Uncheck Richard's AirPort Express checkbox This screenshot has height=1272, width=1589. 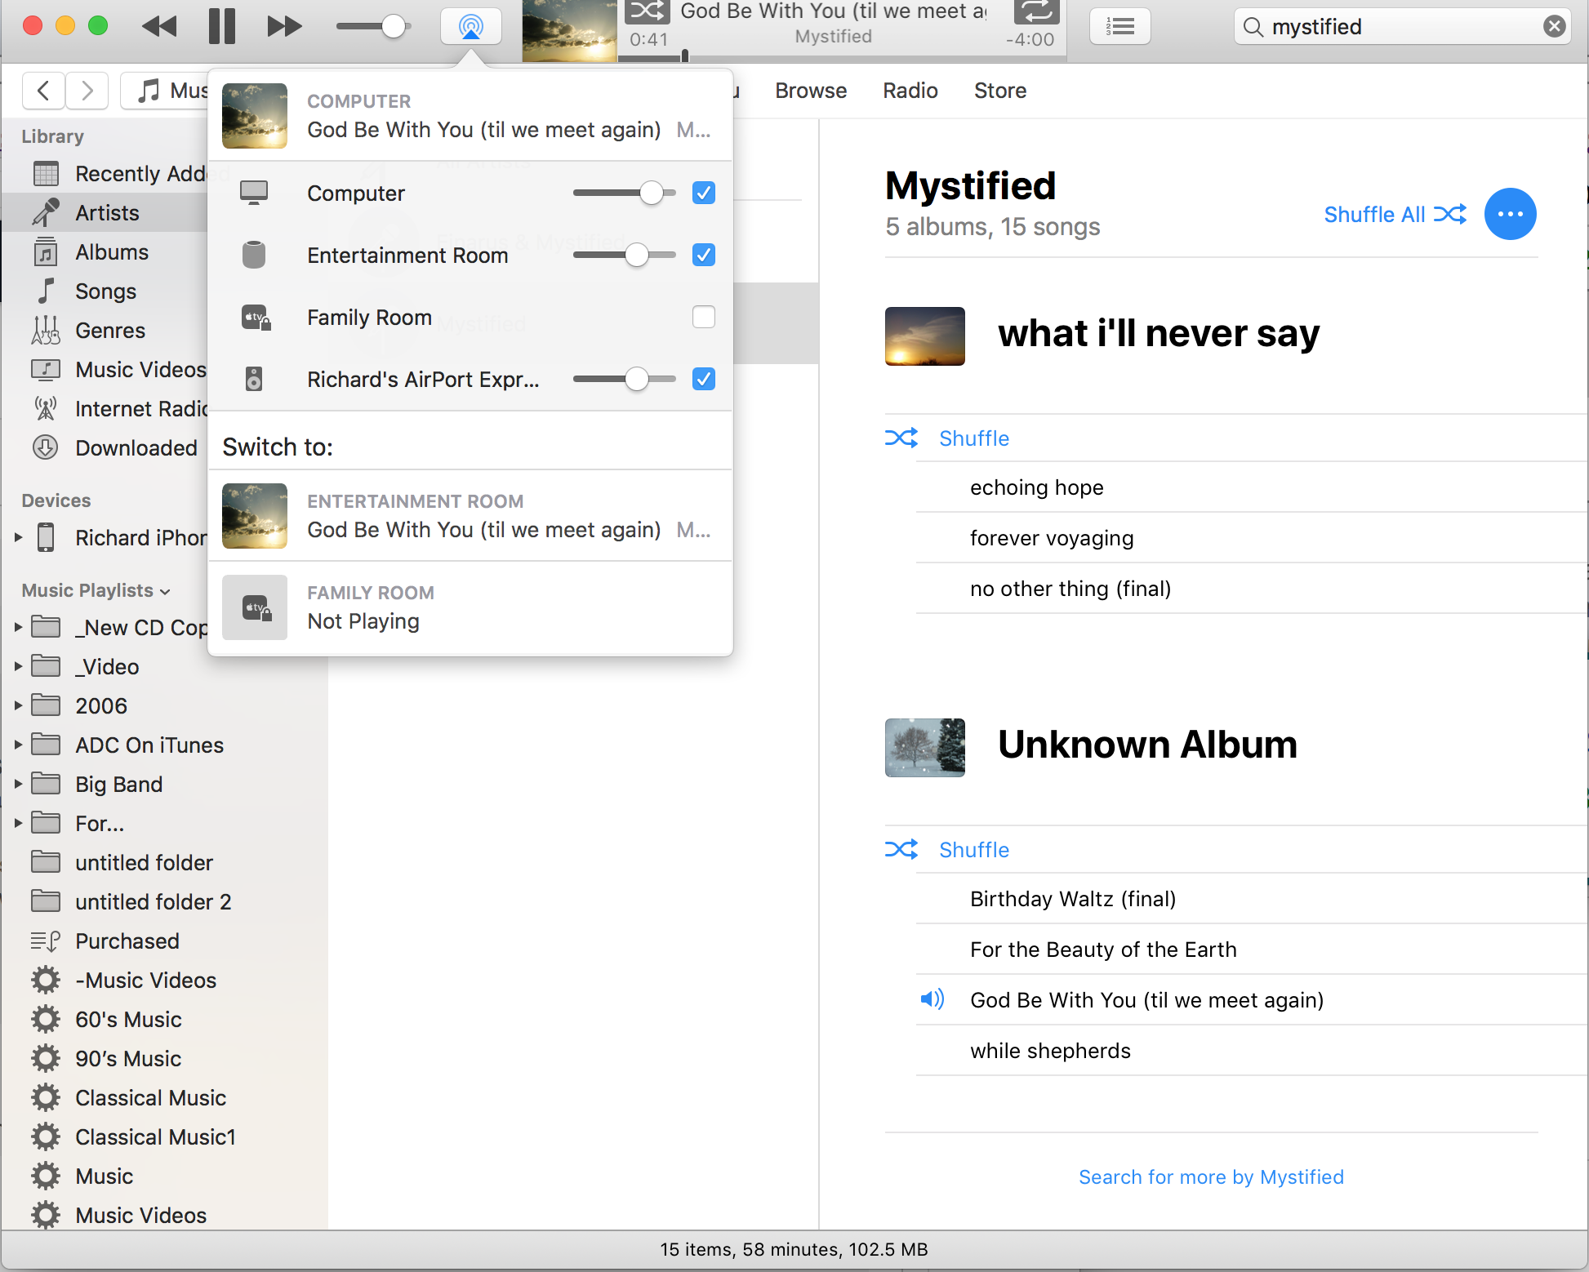(703, 379)
